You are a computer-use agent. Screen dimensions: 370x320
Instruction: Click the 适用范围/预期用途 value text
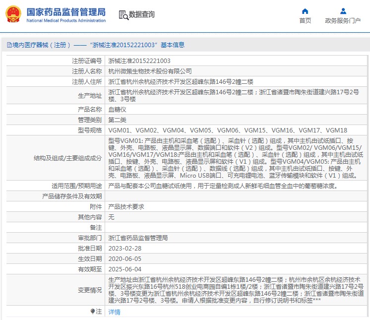(x=224, y=186)
